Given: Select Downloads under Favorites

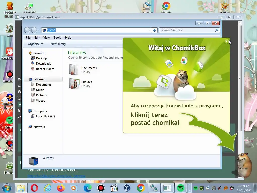Looking at the screenshot, I should pyautogui.click(x=43, y=63).
